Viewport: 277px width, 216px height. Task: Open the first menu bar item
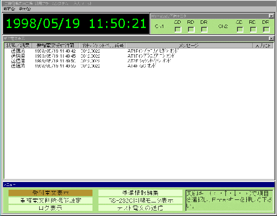point(9,8)
